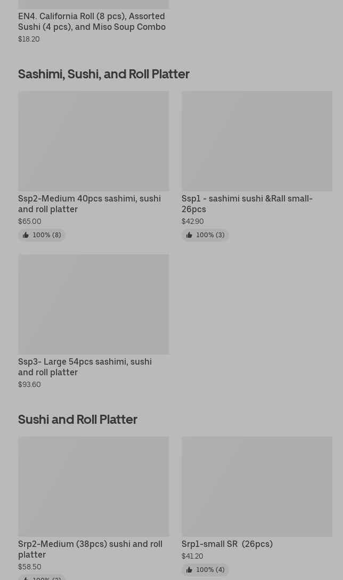Click the $41.20 price for Srp1-small

(x=192, y=556)
